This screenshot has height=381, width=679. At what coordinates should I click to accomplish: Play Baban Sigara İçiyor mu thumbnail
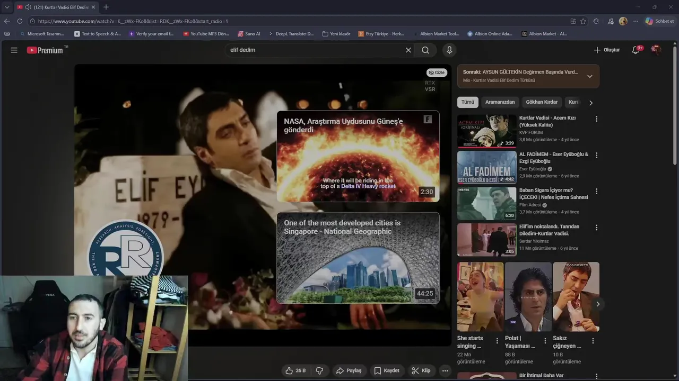(486, 203)
